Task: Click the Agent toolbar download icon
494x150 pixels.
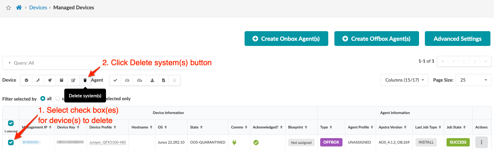Action: [152, 80]
